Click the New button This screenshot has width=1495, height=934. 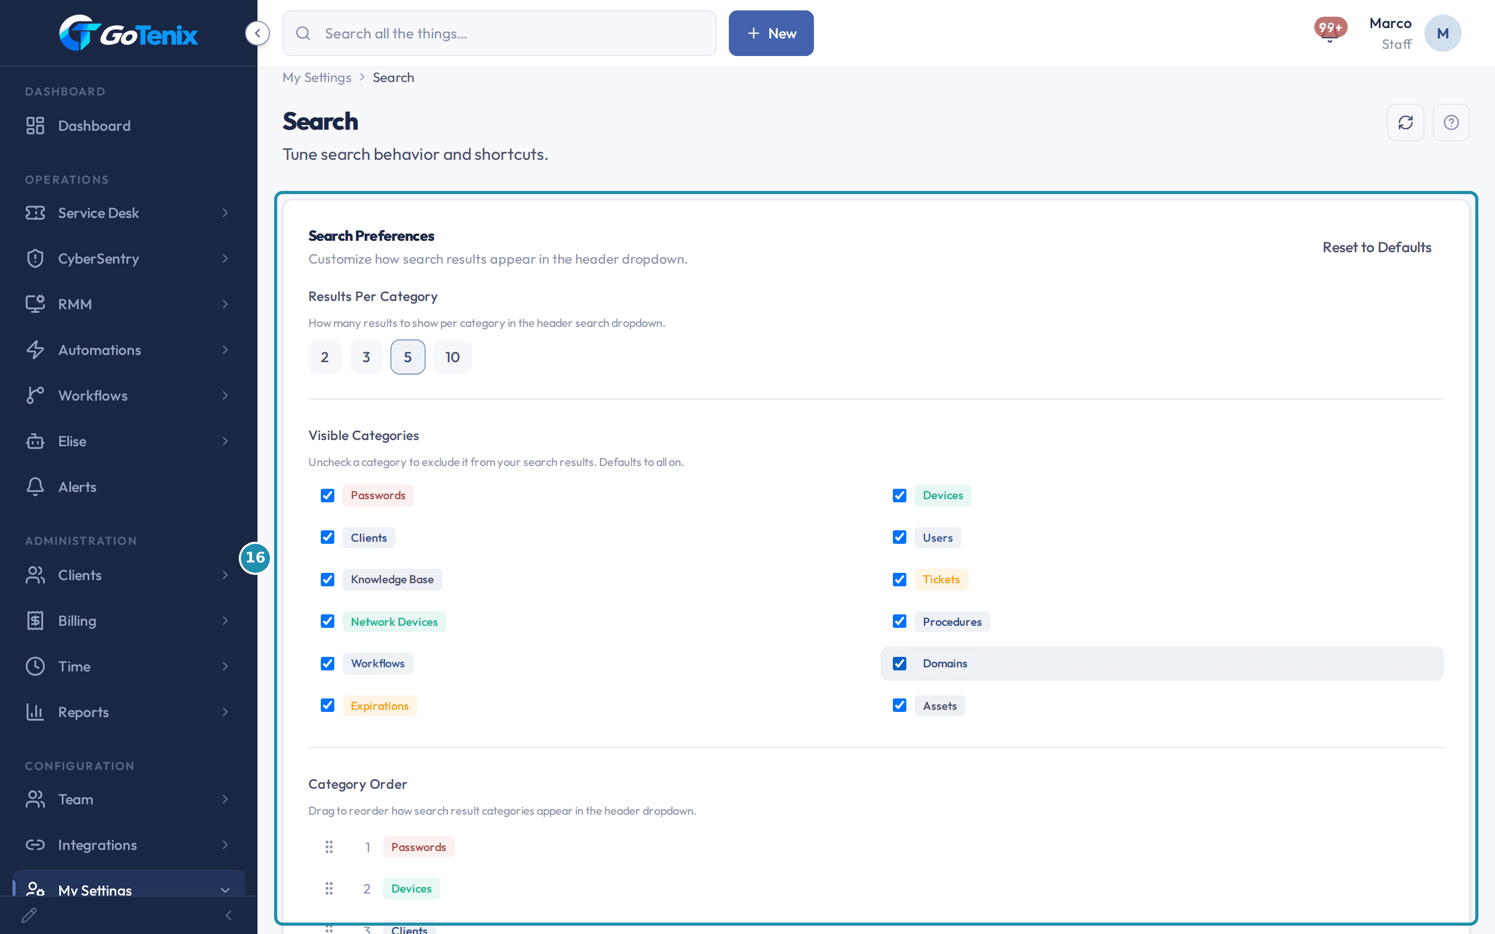tap(771, 33)
